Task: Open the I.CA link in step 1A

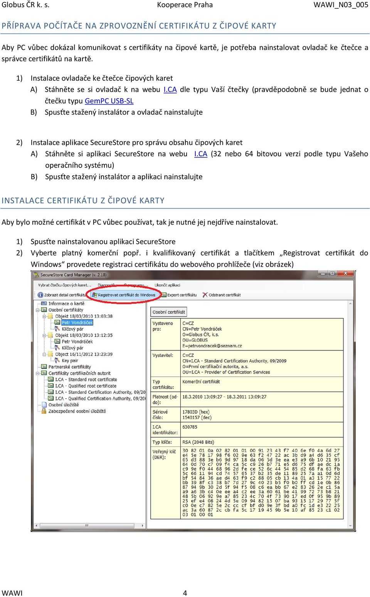Action: (170, 90)
